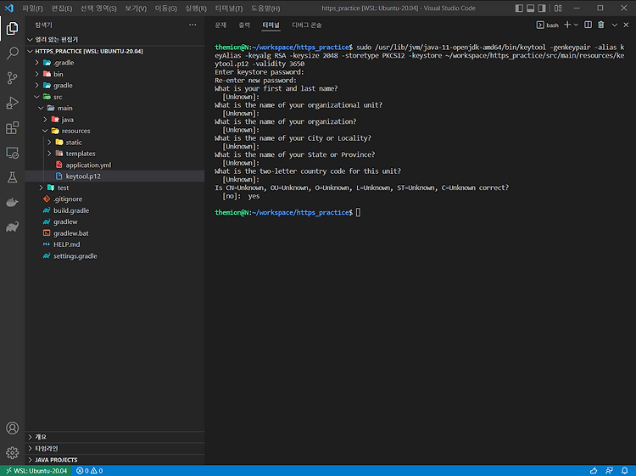Image resolution: width=636 pixels, height=476 pixels.
Task: Maximize panel size with chevron
Action: (615, 25)
